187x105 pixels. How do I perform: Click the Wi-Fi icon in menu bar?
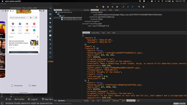point(162,1)
